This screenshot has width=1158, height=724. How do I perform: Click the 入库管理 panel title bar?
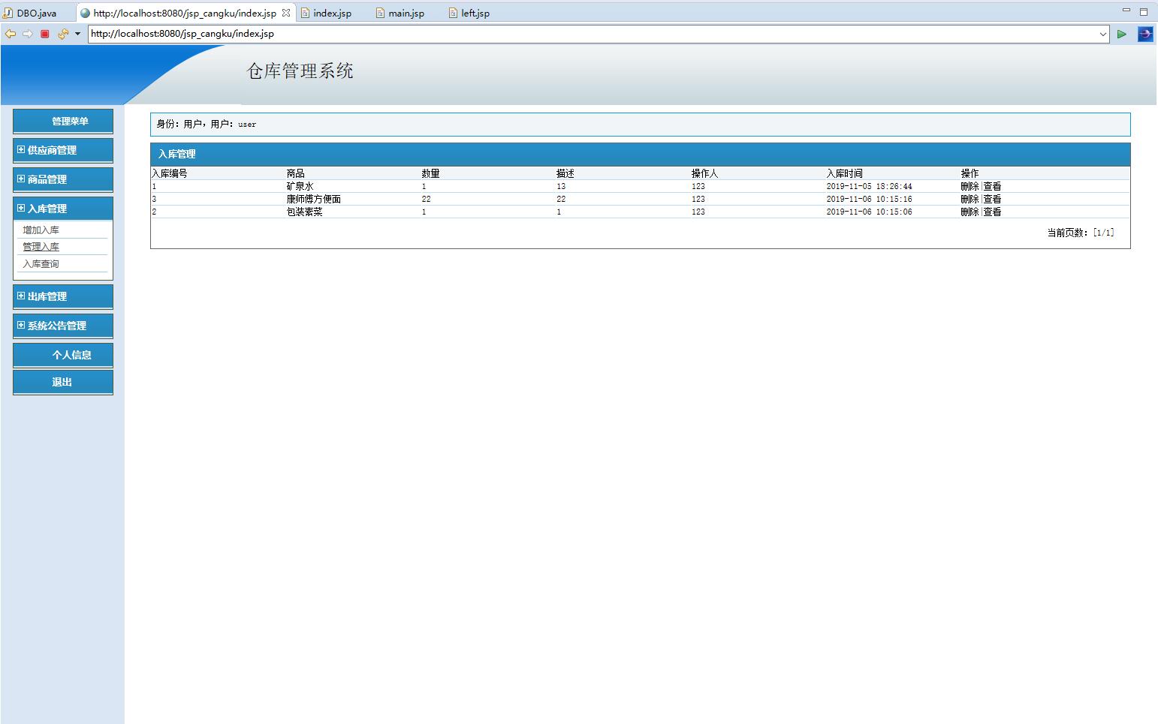(x=640, y=154)
